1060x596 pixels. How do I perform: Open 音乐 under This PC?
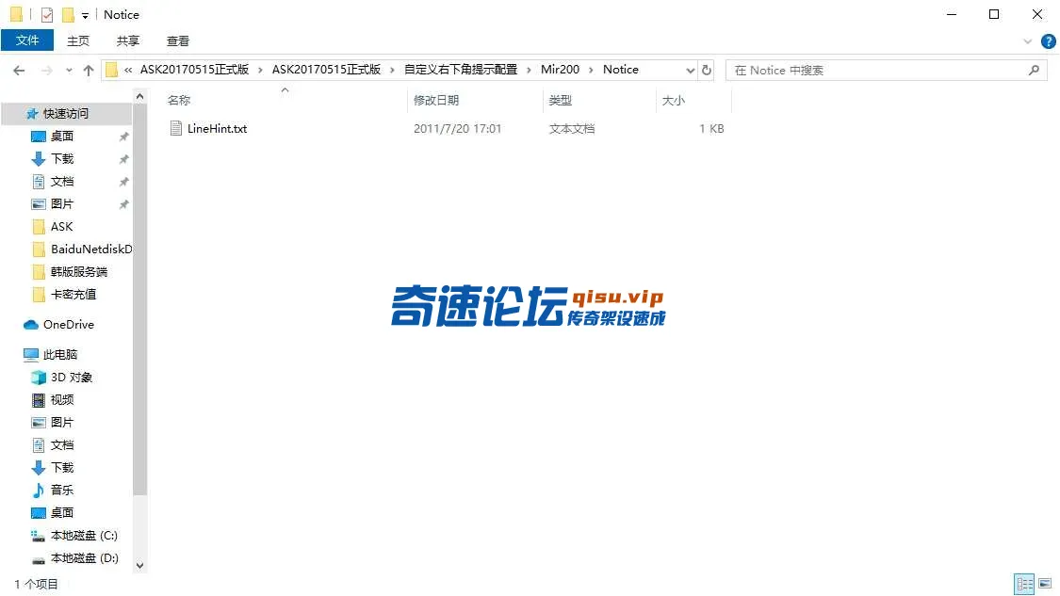coord(62,491)
